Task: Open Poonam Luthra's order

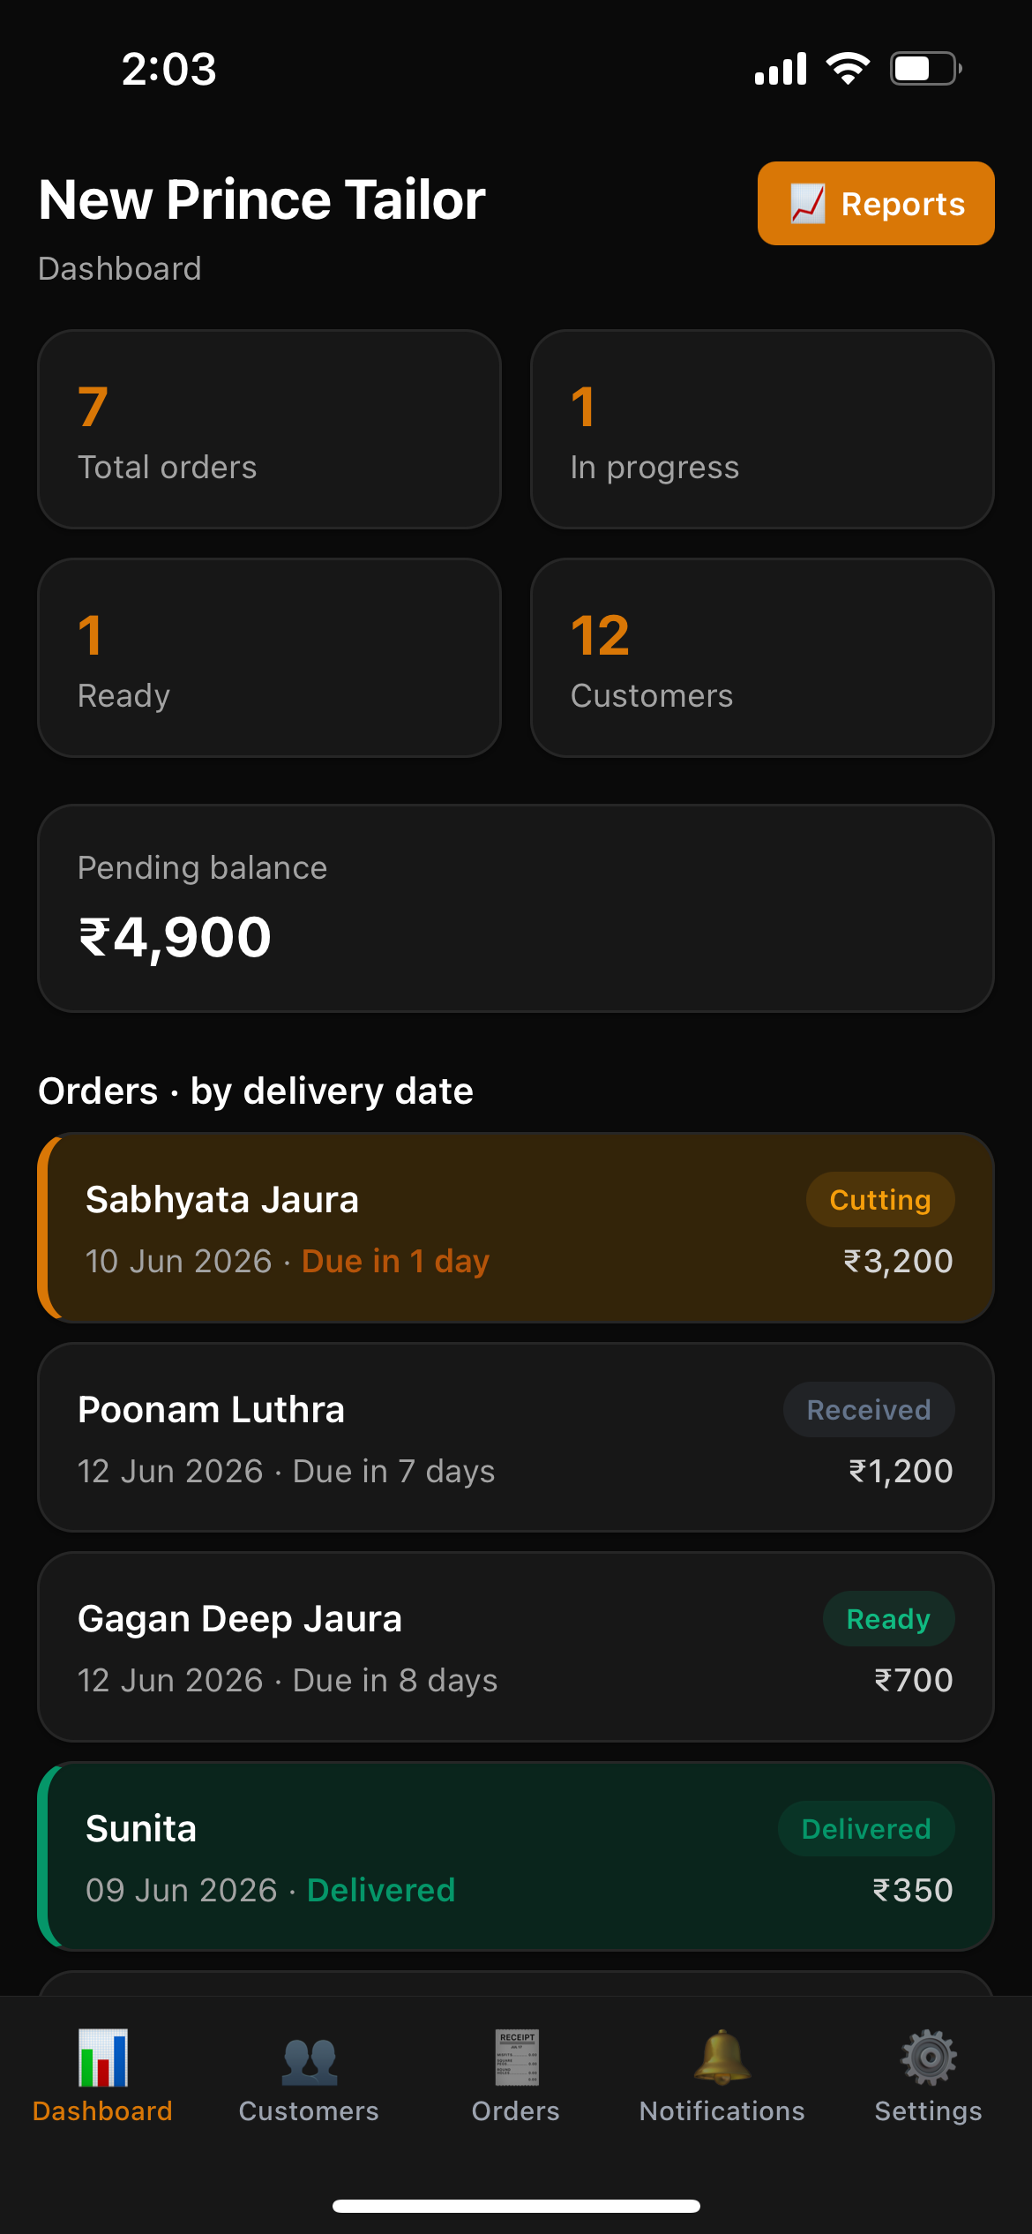Action: coord(516,1437)
